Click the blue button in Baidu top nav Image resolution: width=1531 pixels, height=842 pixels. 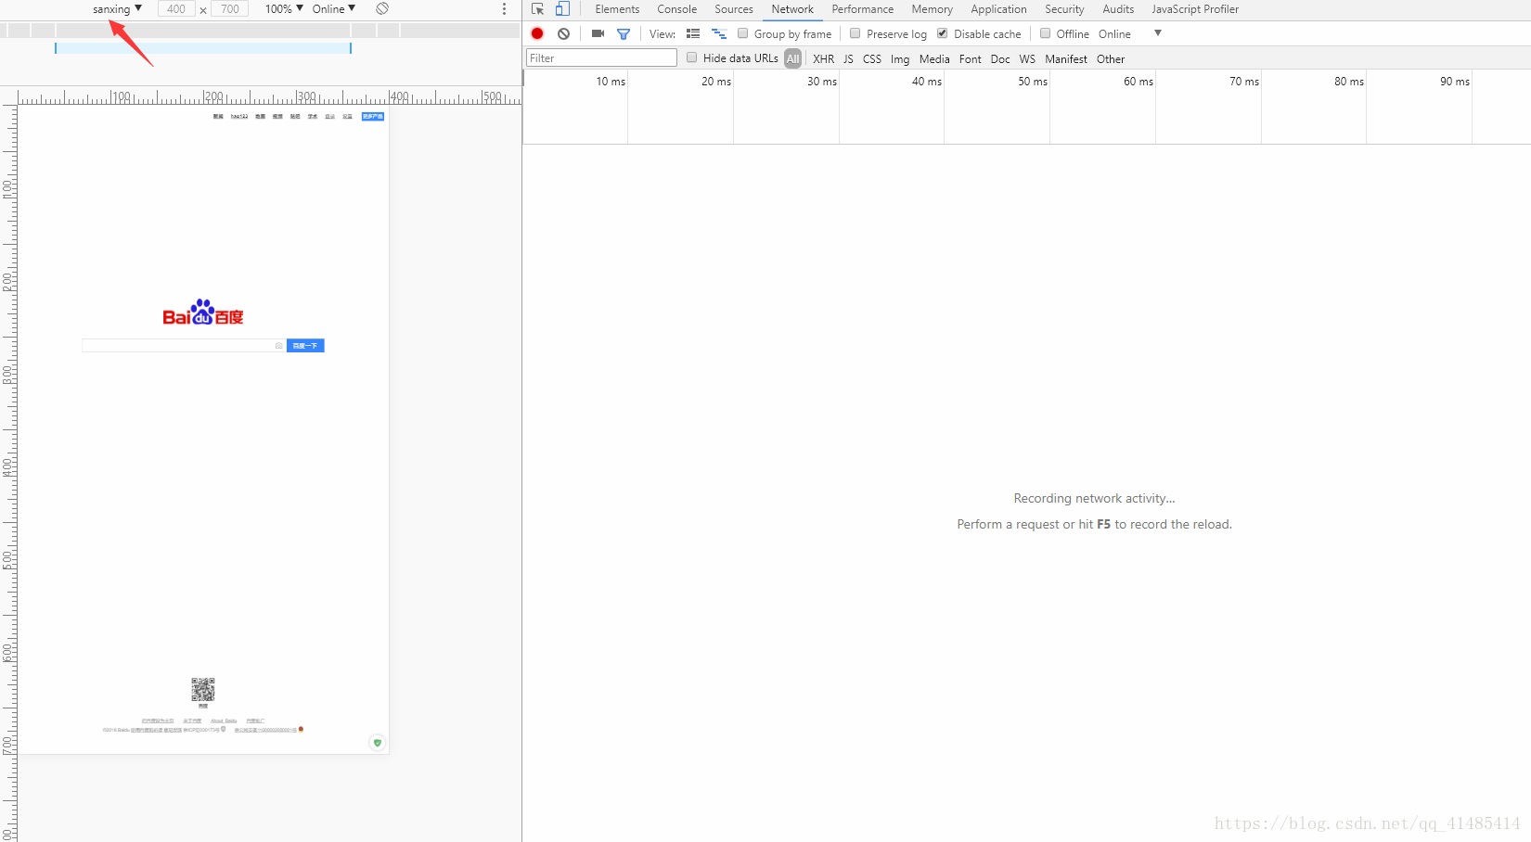(x=373, y=117)
